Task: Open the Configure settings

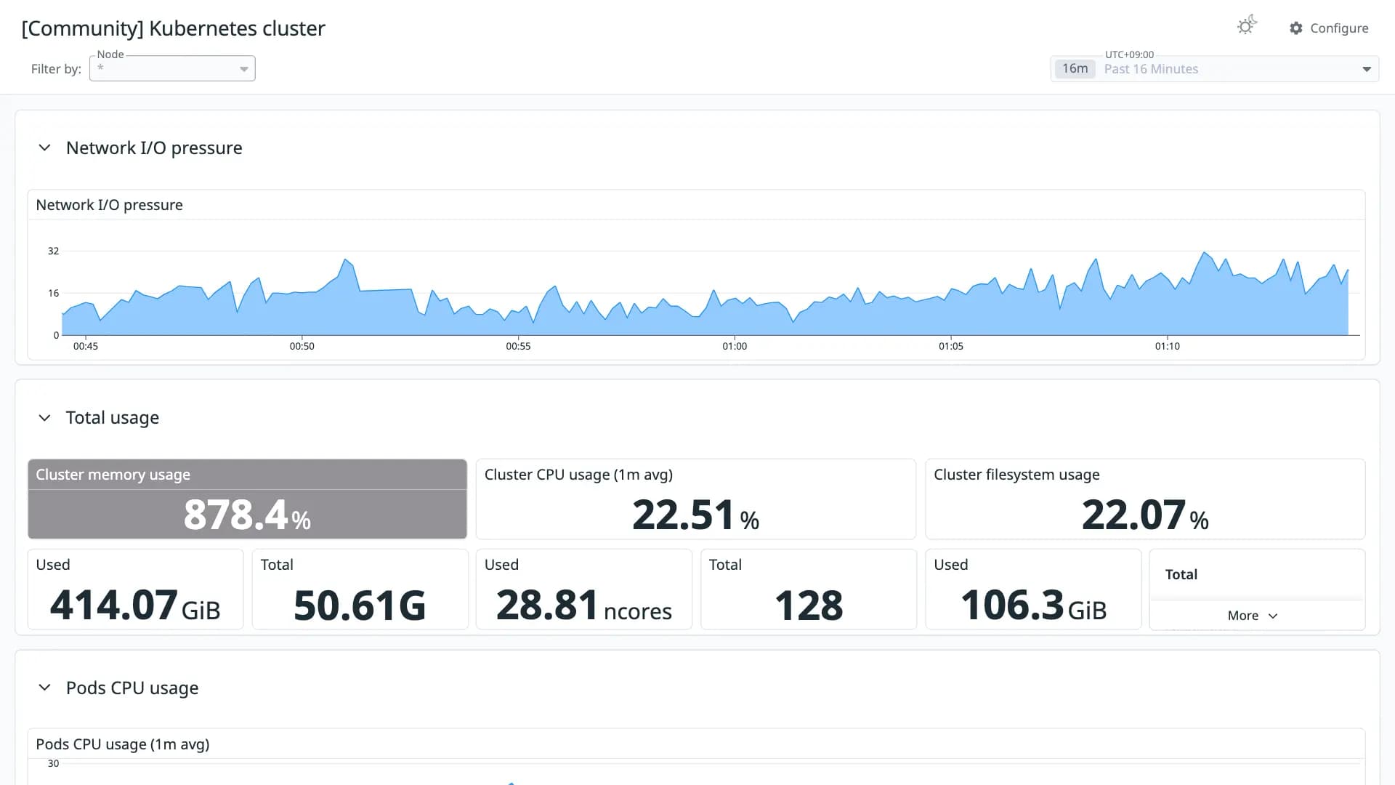Action: [x=1329, y=28]
